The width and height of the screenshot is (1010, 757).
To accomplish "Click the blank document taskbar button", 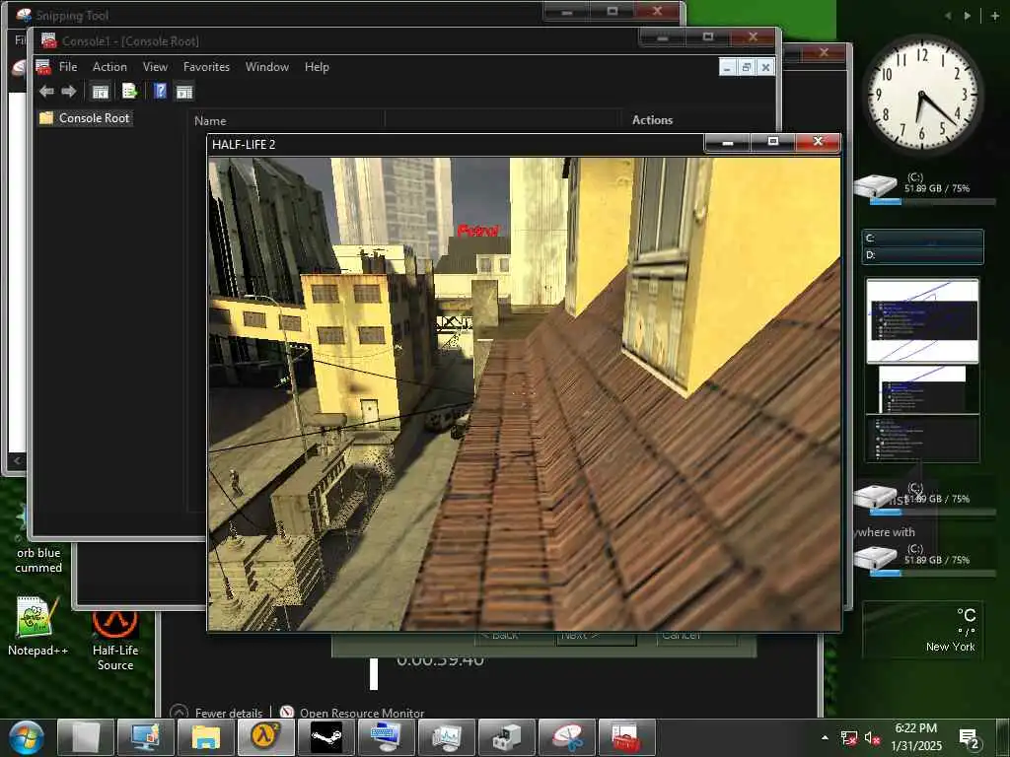I will tap(85, 737).
